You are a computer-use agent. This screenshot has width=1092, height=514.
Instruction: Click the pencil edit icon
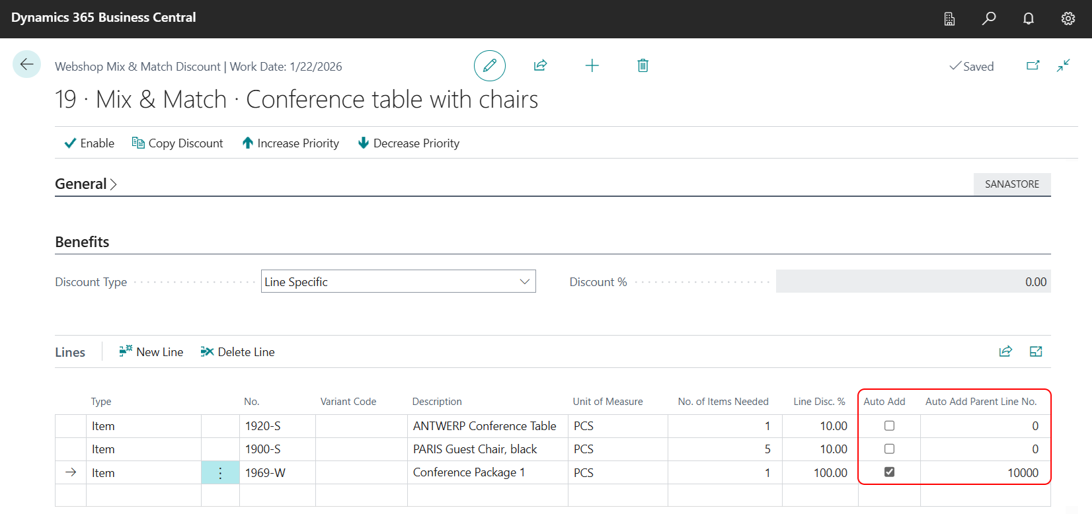(x=490, y=65)
